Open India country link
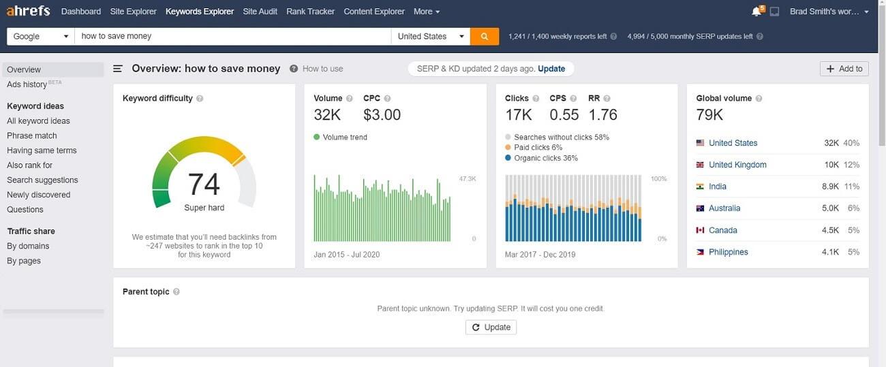The height and width of the screenshot is (367, 886). coord(718,187)
